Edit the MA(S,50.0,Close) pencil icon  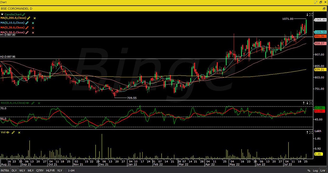[27, 32]
